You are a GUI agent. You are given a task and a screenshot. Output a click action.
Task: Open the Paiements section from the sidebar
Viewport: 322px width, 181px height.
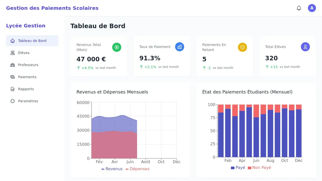pos(27,77)
